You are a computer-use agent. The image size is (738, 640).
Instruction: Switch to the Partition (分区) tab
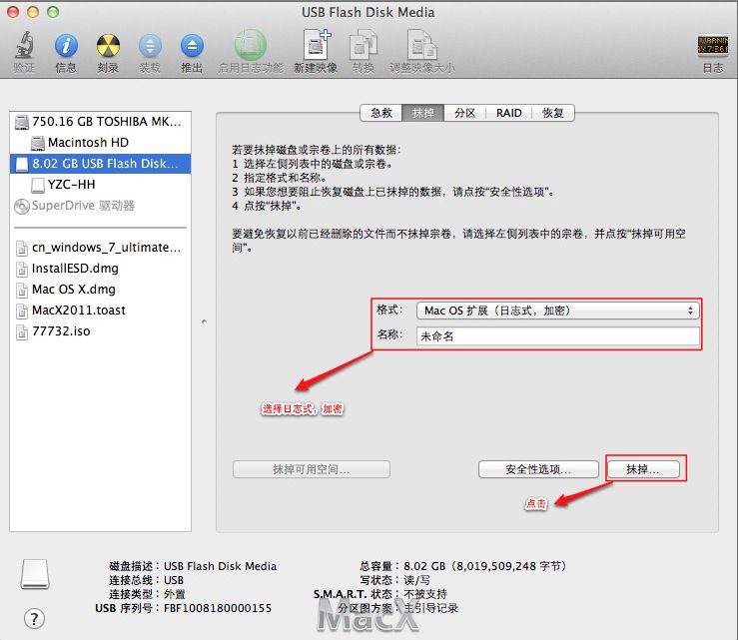pos(465,113)
